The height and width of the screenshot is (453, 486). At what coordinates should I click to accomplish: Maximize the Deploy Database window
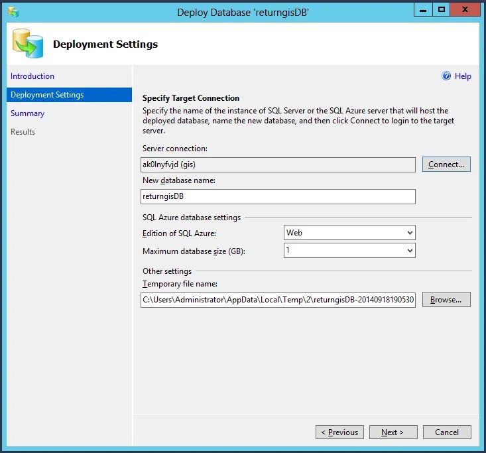point(442,10)
